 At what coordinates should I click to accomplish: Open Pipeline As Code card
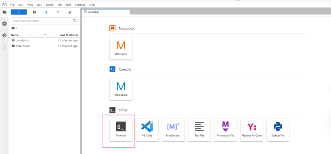pyautogui.click(x=252, y=130)
